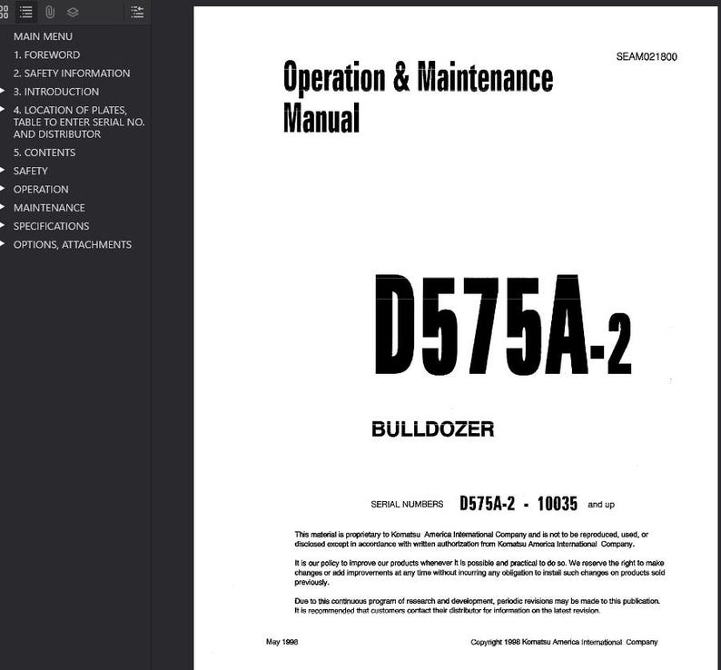Click the BULLDOZER heading text
This screenshot has width=721, height=670.
coord(433,429)
